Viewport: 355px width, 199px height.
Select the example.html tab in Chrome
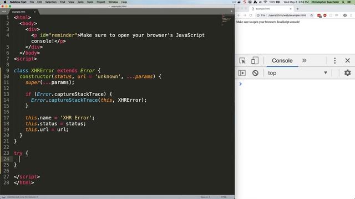[271, 9]
